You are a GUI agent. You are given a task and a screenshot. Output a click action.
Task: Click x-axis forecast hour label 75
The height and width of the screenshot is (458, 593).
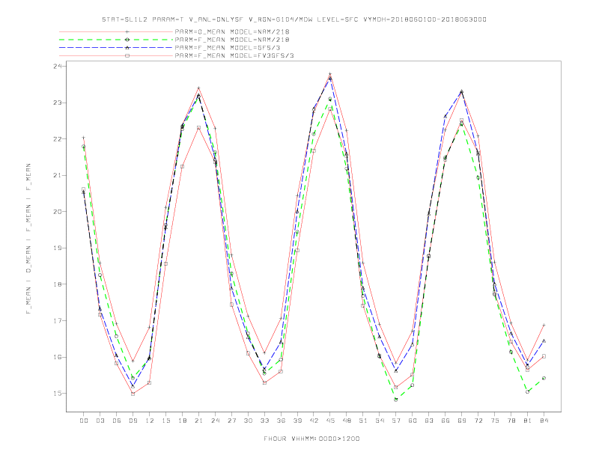pos(495,421)
